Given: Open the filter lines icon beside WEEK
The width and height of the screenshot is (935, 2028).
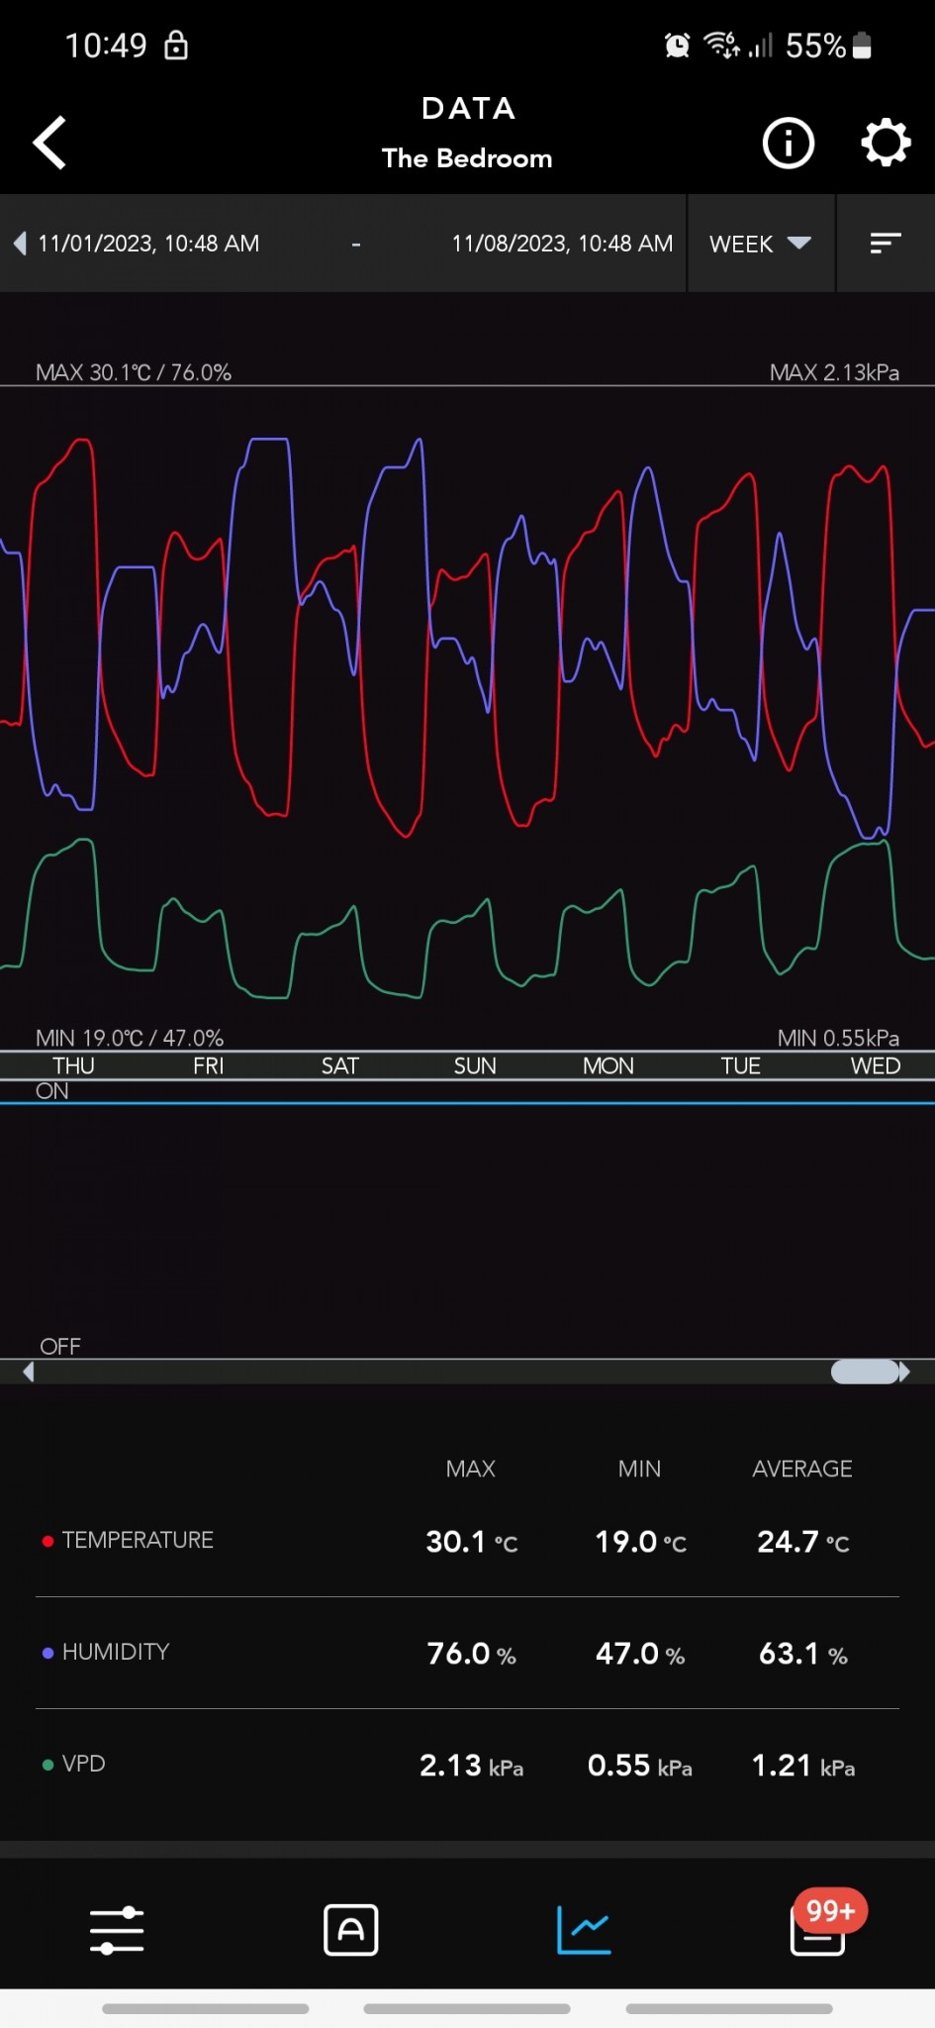Looking at the screenshot, I should point(885,244).
